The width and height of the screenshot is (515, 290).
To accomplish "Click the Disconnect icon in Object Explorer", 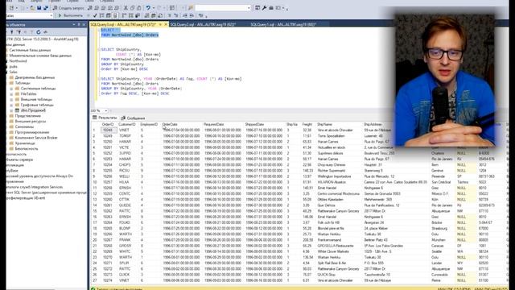I will (19, 32).
